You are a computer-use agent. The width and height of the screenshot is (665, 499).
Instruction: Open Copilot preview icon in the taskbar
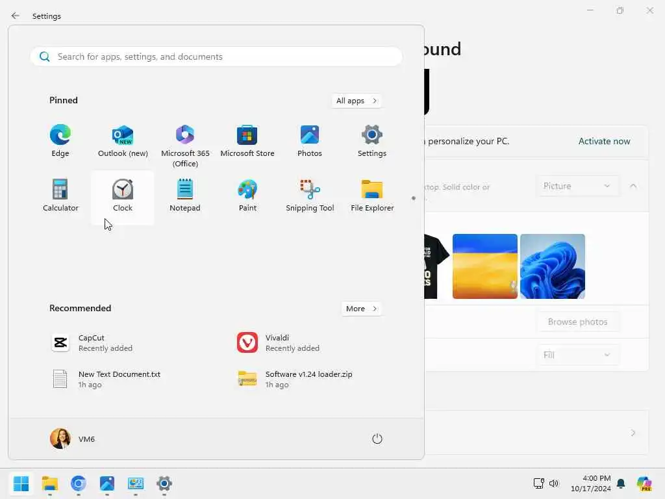pos(644,483)
